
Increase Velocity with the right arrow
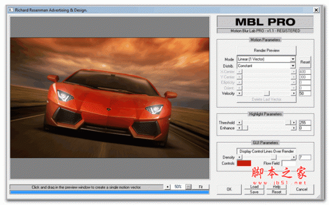(294, 93)
